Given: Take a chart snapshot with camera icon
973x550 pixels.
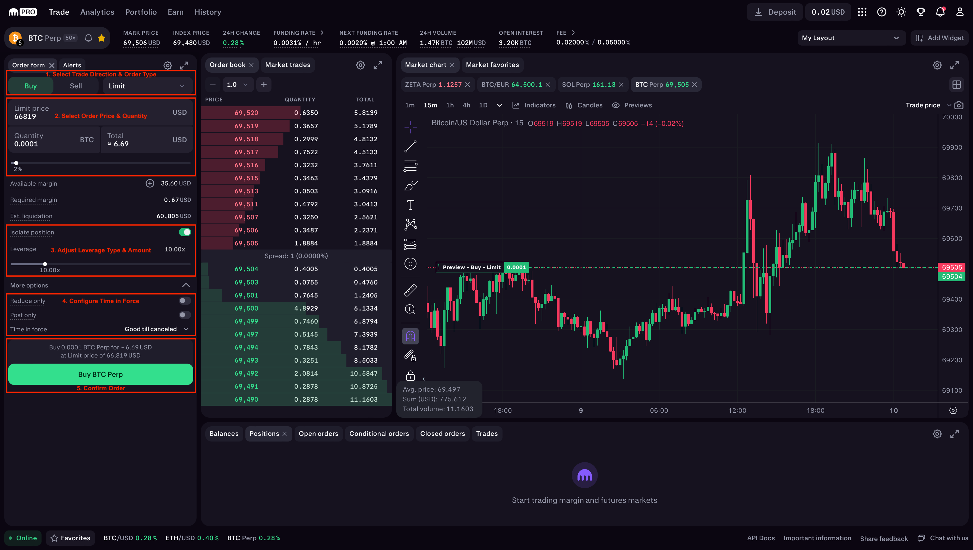Looking at the screenshot, I should [959, 105].
